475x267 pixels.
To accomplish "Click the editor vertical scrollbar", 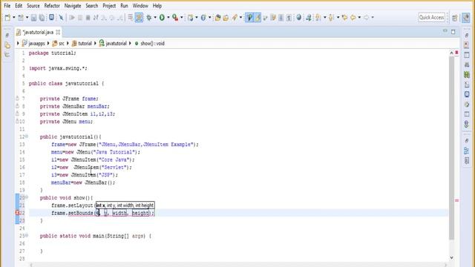I will (x=451, y=148).
